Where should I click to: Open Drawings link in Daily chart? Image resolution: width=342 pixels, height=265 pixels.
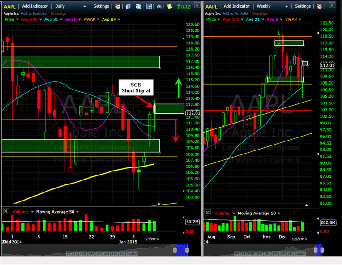[x=58, y=13]
